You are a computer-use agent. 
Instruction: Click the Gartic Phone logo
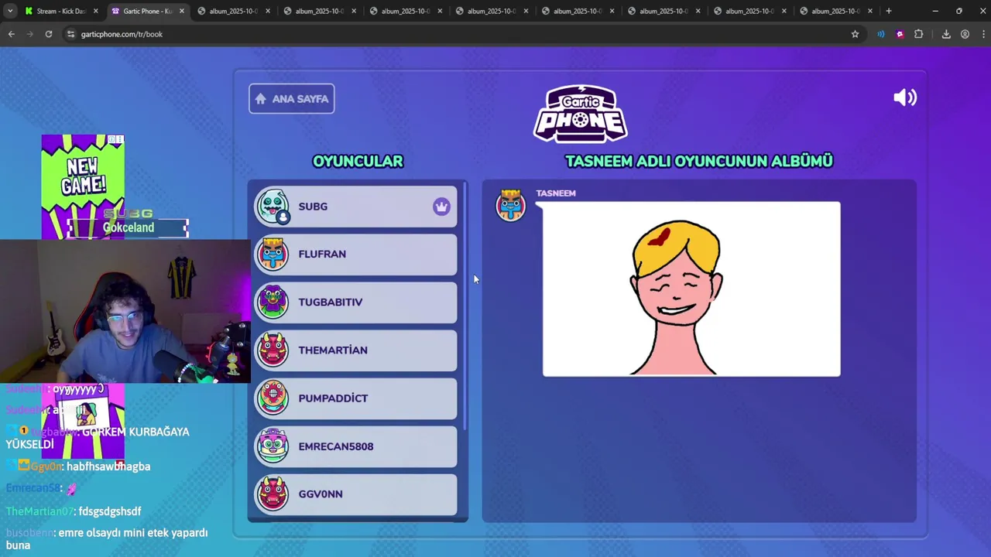tap(581, 114)
